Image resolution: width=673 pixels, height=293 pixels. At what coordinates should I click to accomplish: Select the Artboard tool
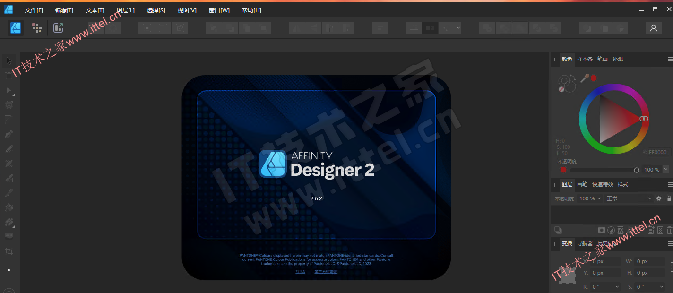[9, 76]
